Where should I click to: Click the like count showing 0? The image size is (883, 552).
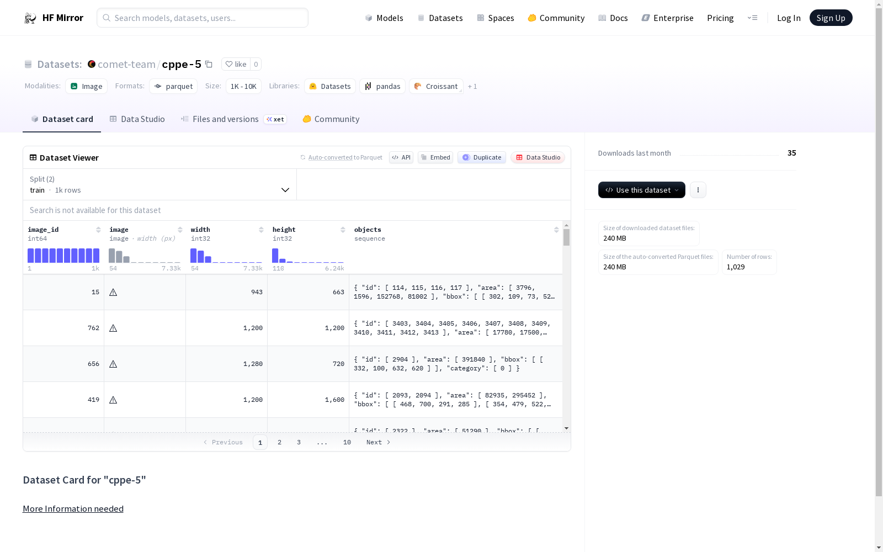[256, 64]
